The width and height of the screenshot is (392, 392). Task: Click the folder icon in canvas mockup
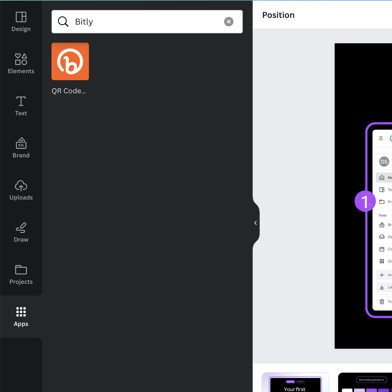click(382, 202)
